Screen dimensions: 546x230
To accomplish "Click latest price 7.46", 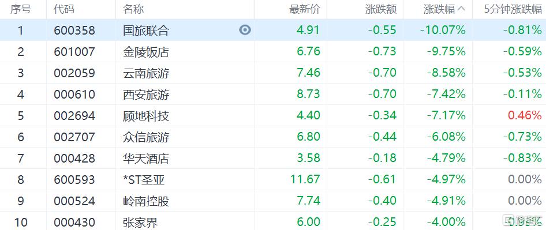I will point(308,73).
